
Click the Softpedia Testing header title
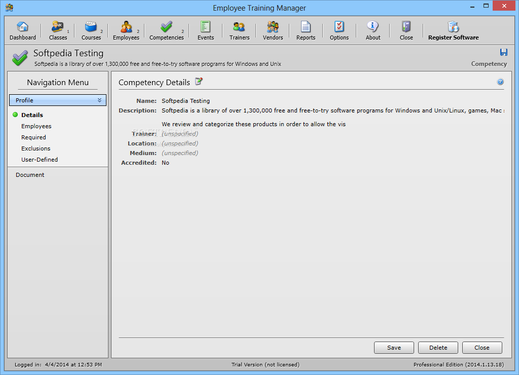pyautogui.click(x=68, y=53)
